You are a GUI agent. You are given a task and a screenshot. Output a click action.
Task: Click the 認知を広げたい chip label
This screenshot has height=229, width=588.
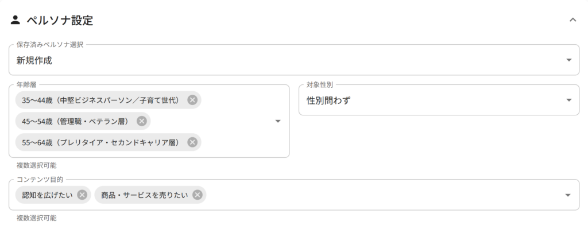pyautogui.click(x=47, y=195)
